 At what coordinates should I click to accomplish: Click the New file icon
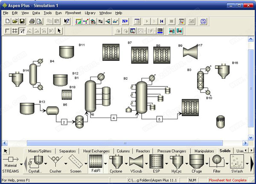coord(7,21)
